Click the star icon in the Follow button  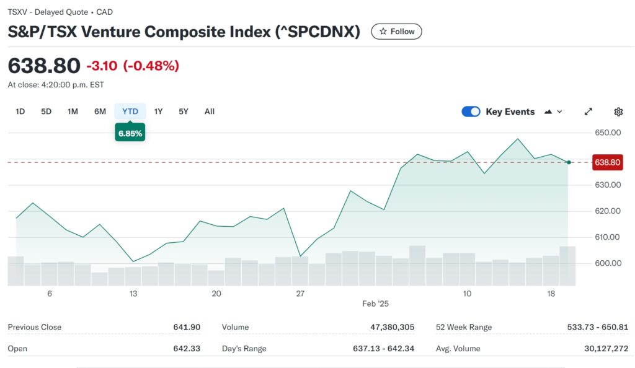pyautogui.click(x=383, y=31)
